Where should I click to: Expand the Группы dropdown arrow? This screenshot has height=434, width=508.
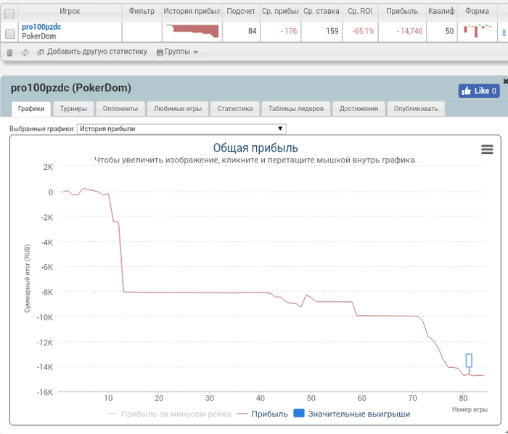[195, 52]
